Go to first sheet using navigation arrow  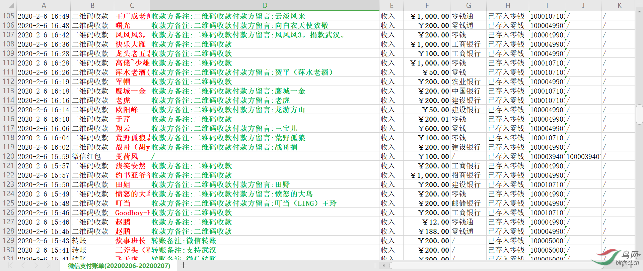[10, 265]
